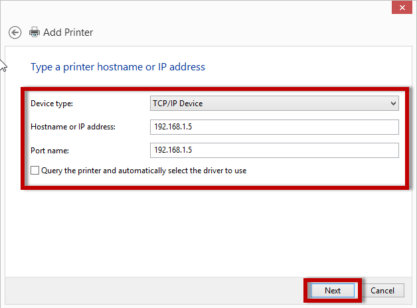
Task: Click the empty window title bar
Action: 199,8
